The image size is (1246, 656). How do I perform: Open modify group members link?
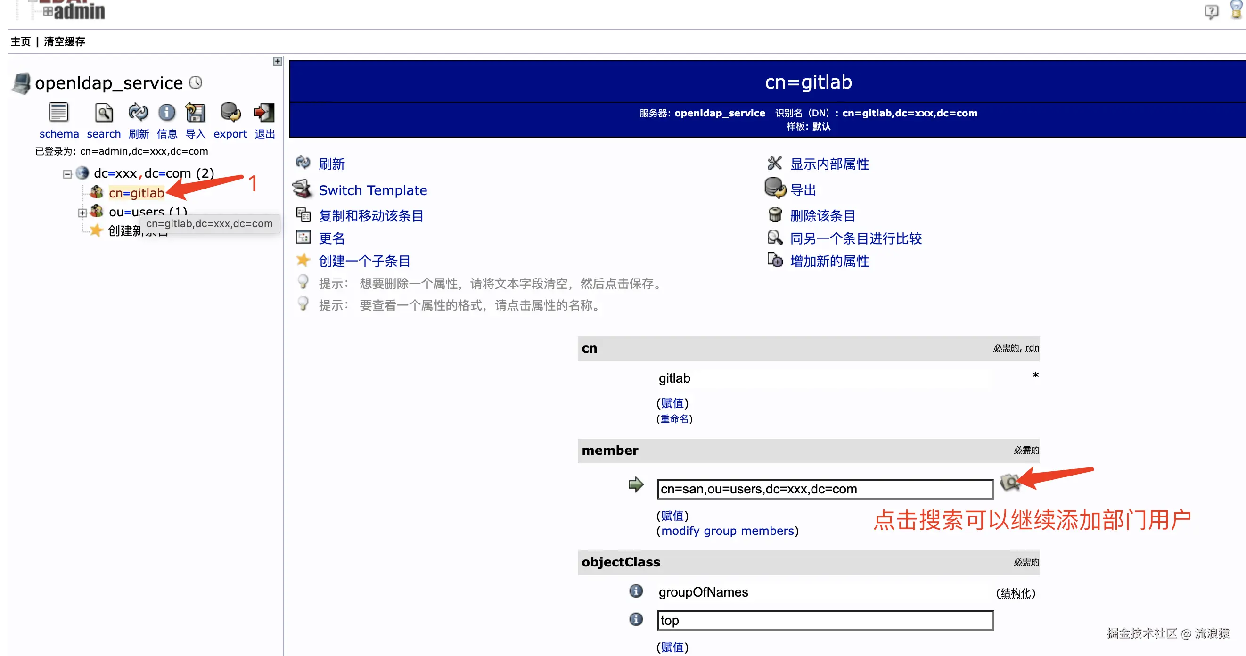pos(728,531)
